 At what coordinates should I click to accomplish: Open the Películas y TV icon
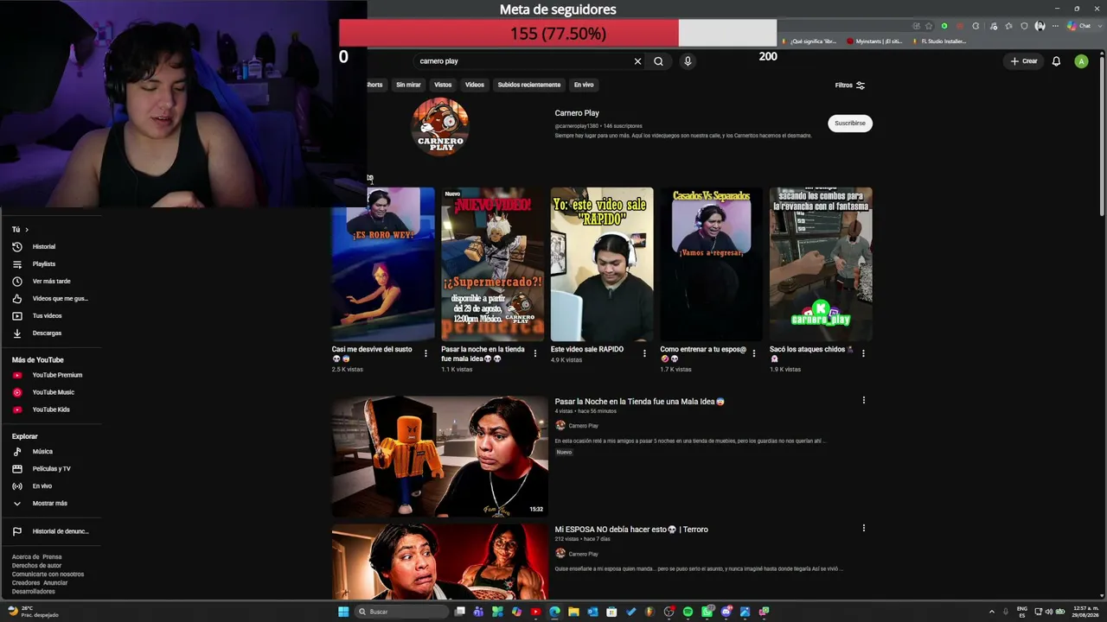pyautogui.click(x=16, y=468)
